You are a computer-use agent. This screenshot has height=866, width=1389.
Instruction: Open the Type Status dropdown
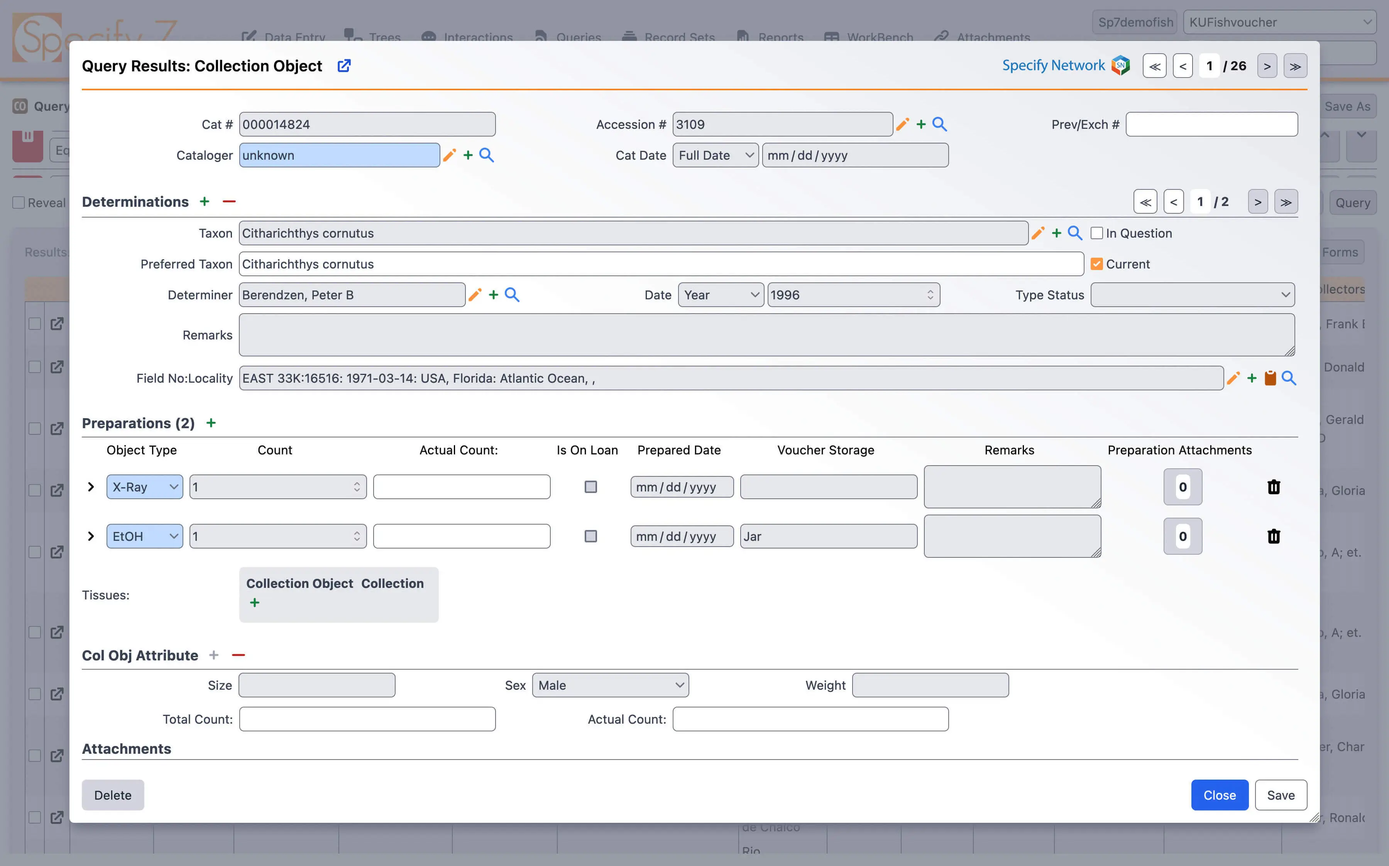pyautogui.click(x=1192, y=295)
